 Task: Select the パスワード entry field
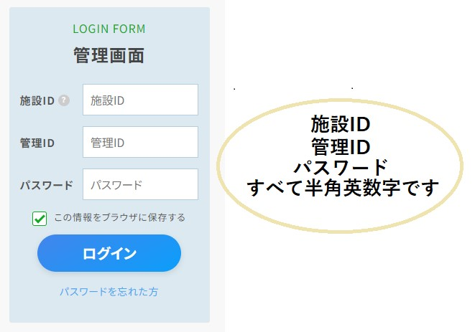(140, 185)
